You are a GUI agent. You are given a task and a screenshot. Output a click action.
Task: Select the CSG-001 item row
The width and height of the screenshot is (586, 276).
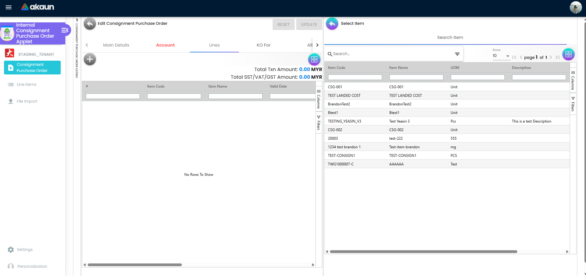click(x=447, y=87)
